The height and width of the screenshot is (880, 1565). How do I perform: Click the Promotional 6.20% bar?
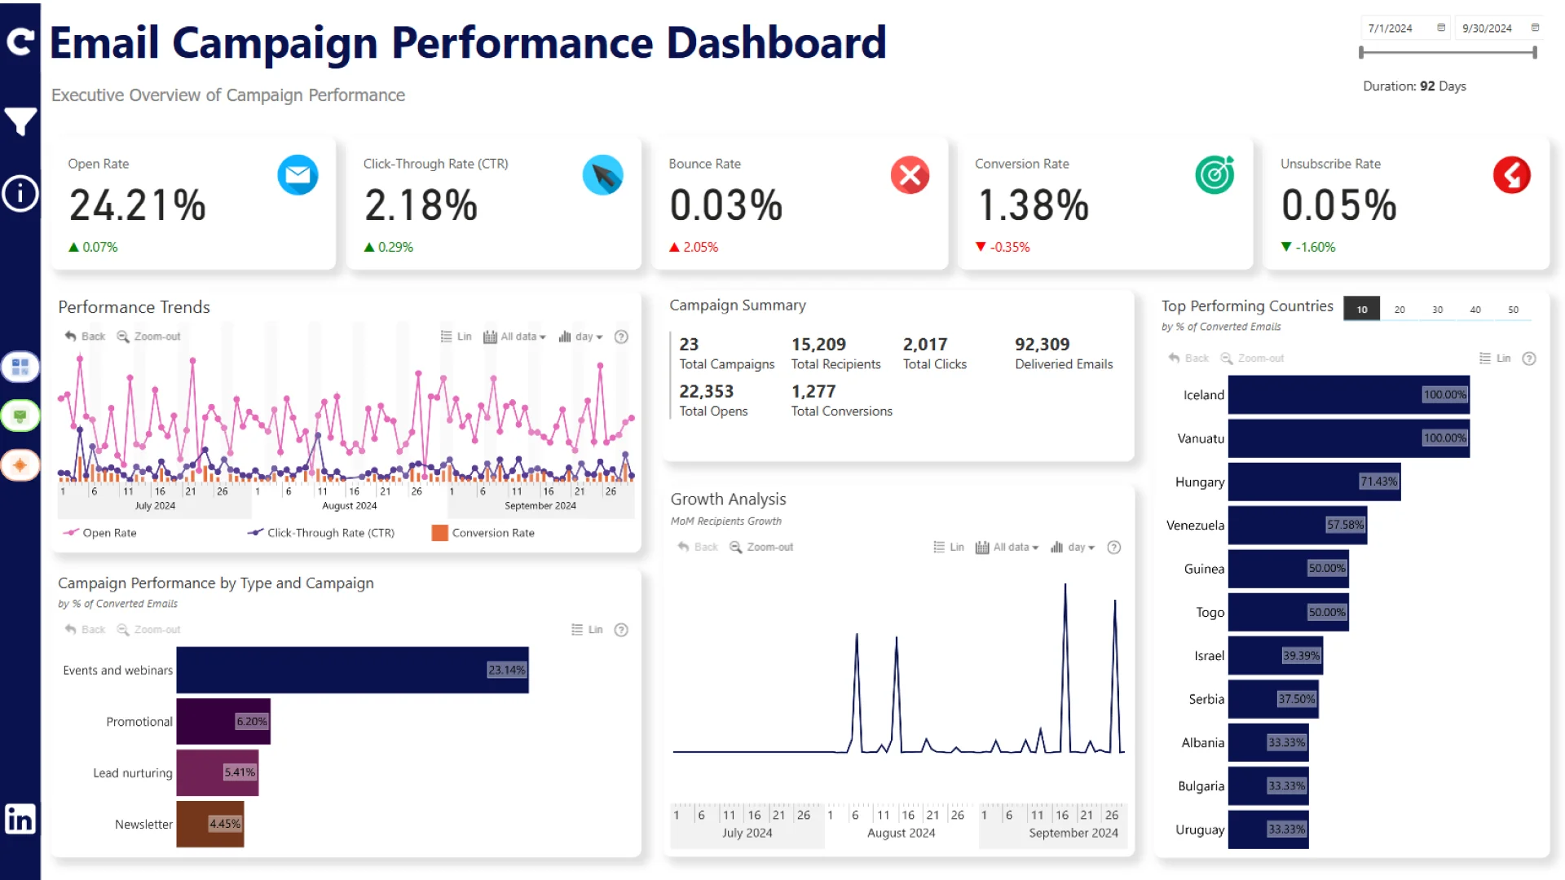coord(223,721)
